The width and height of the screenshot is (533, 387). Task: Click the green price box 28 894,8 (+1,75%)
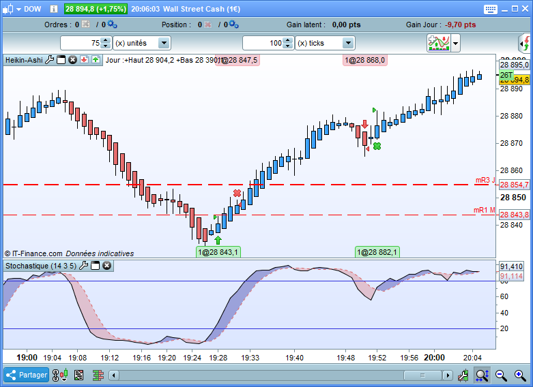(96, 9)
